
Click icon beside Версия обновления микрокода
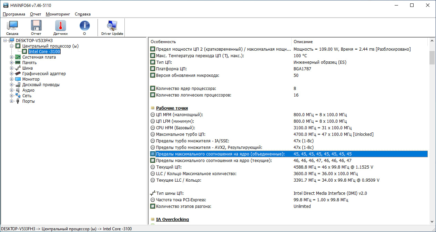click(153, 75)
